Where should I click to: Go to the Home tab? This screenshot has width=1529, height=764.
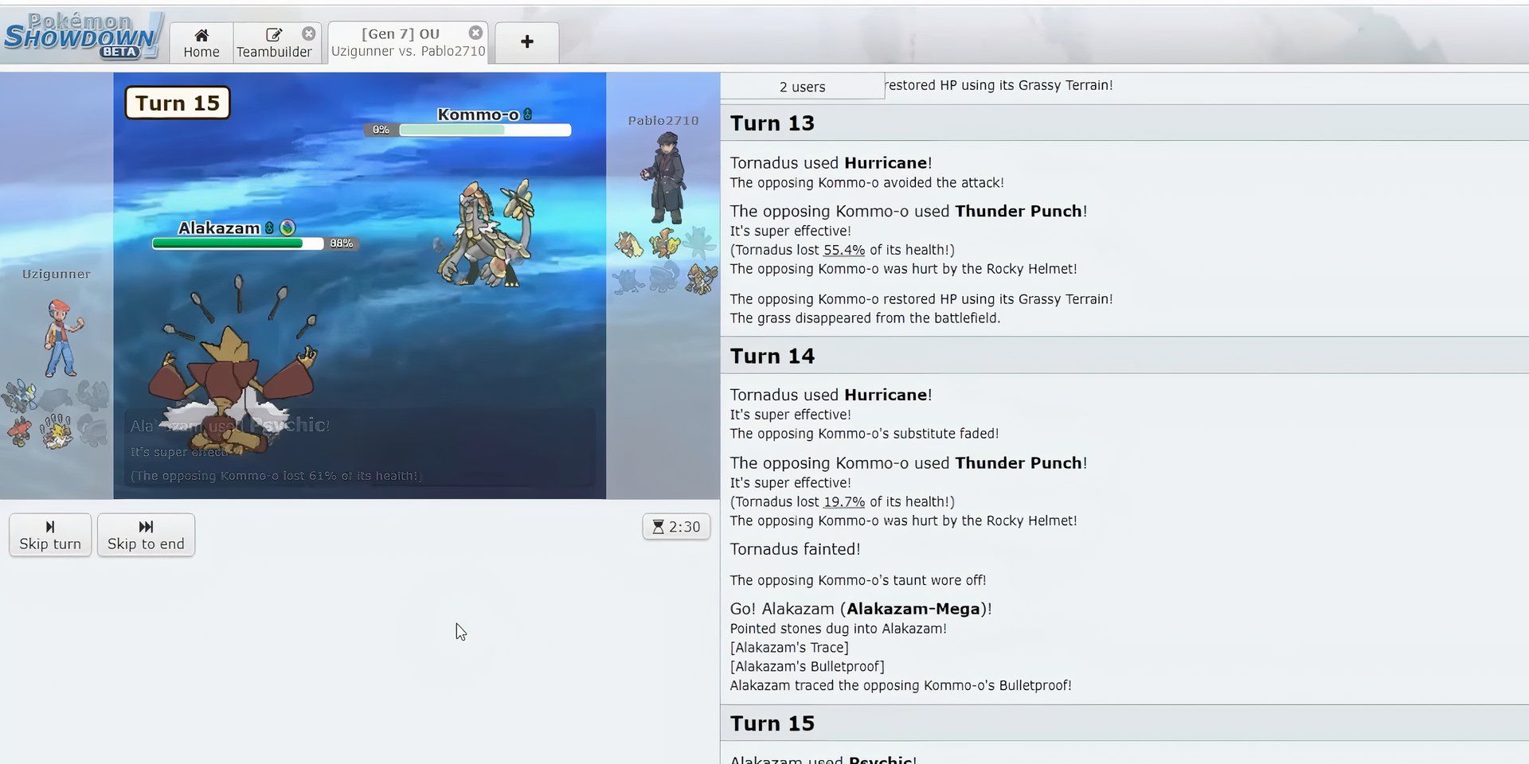(201, 43)
